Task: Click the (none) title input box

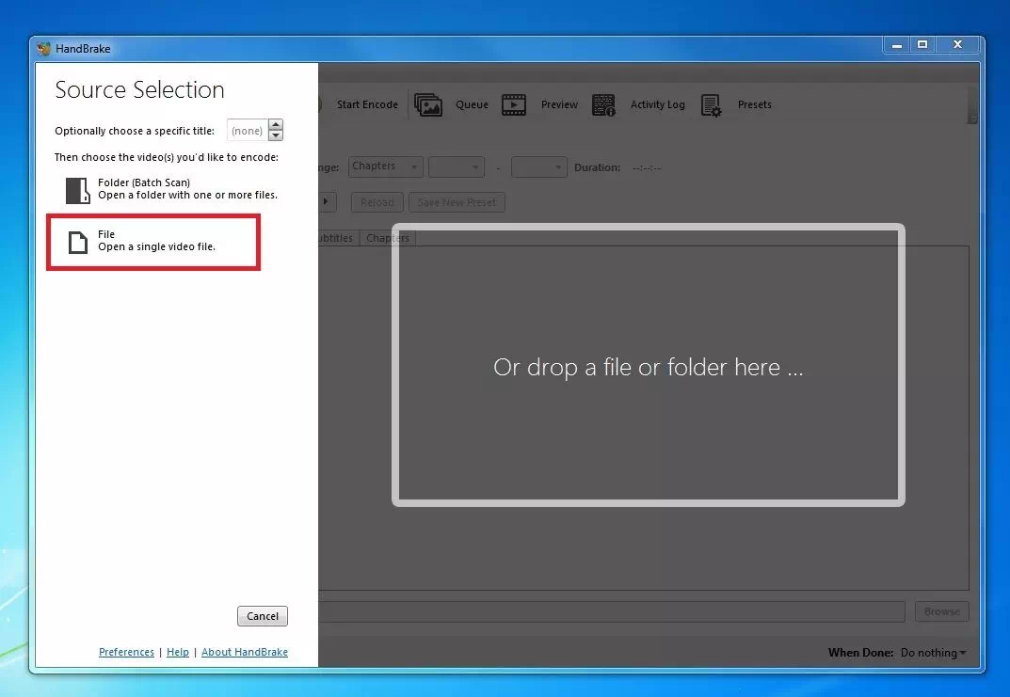Action: [x=248, y=131]
